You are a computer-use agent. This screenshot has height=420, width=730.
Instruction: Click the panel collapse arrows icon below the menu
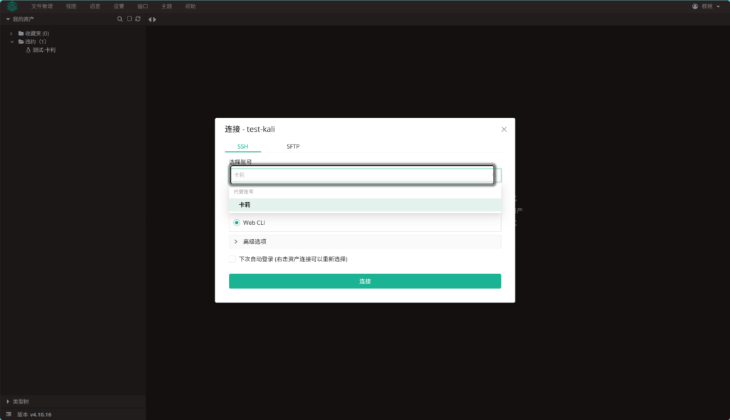tap(151, 19)
